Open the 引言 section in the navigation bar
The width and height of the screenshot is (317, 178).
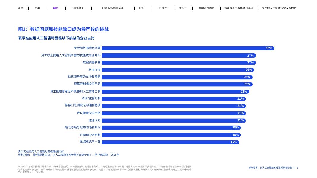click(x=21, y=8)
